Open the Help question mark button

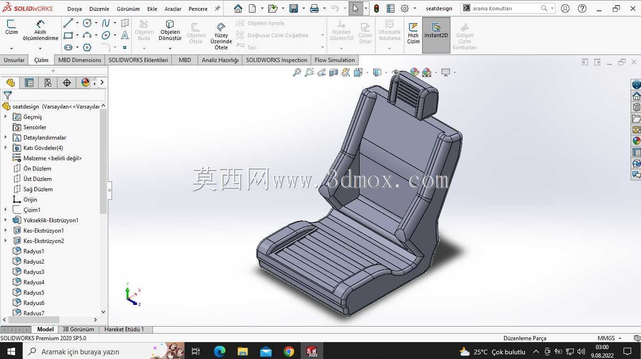pos(582,8)
